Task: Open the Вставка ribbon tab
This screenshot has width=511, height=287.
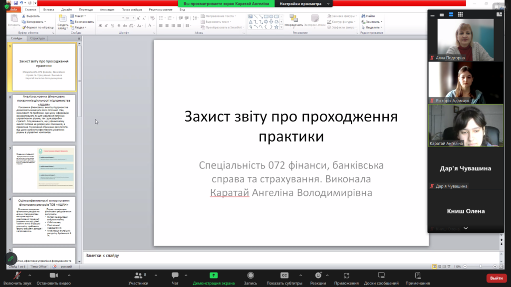Action: point(48,10)
